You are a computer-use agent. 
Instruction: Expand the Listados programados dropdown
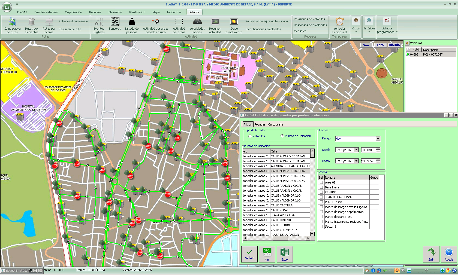[397, 32]
